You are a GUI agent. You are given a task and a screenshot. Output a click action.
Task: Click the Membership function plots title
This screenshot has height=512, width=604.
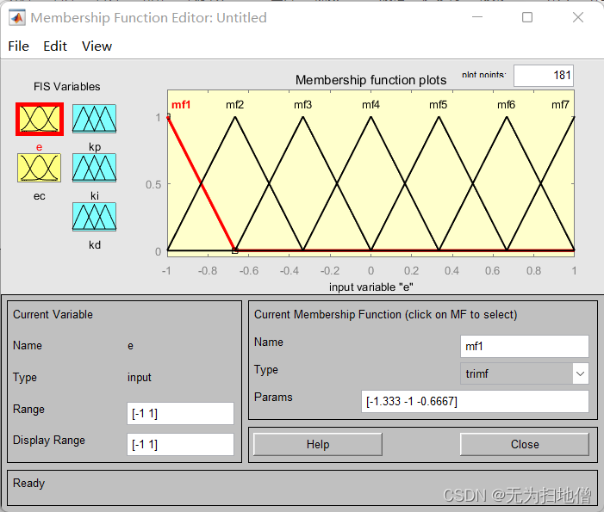371,80
